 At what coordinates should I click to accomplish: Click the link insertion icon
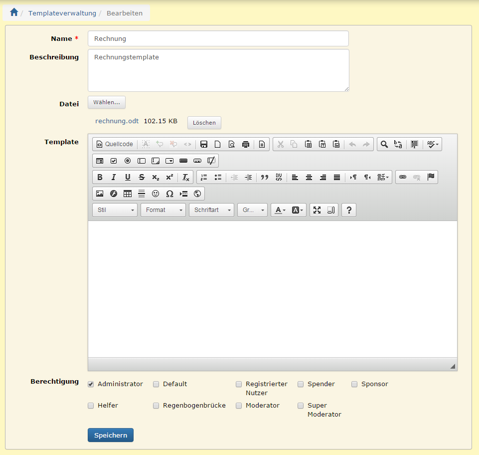pyautogui.click(x=403, y=177)
